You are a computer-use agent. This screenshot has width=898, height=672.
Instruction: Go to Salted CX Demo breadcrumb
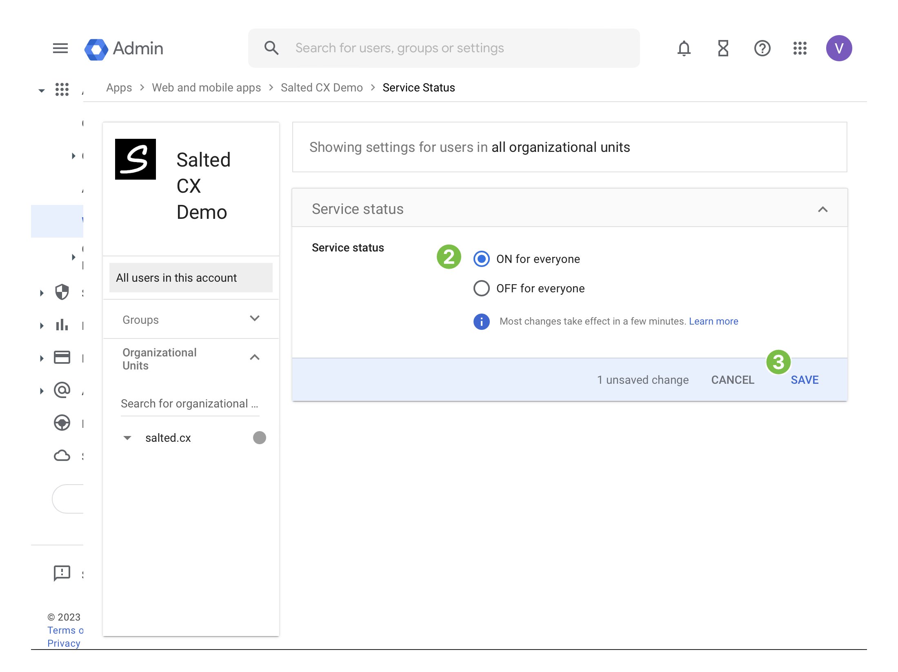click(322, 87)
